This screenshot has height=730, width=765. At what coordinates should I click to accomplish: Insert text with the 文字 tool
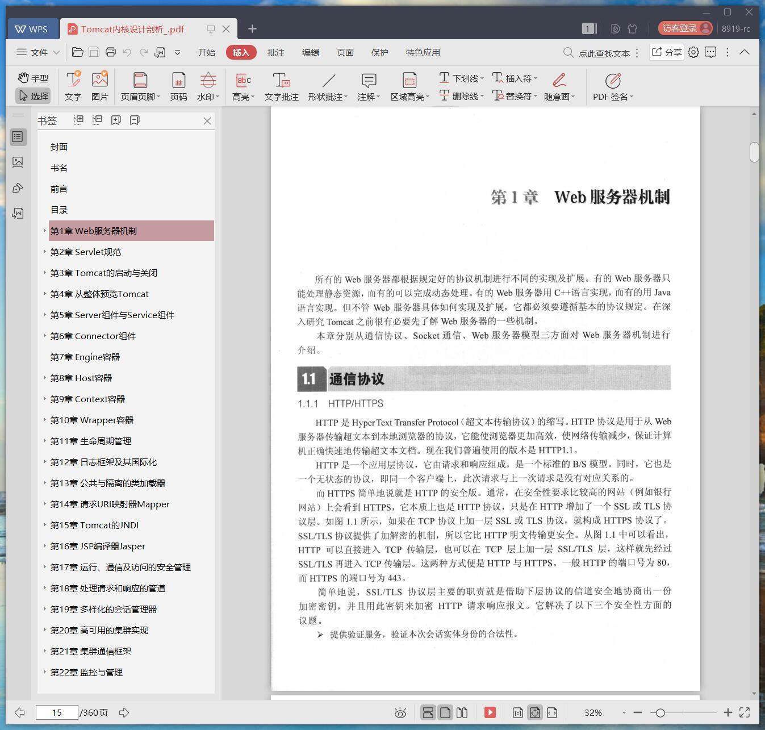pyautogui.click(x=73, y=86)
